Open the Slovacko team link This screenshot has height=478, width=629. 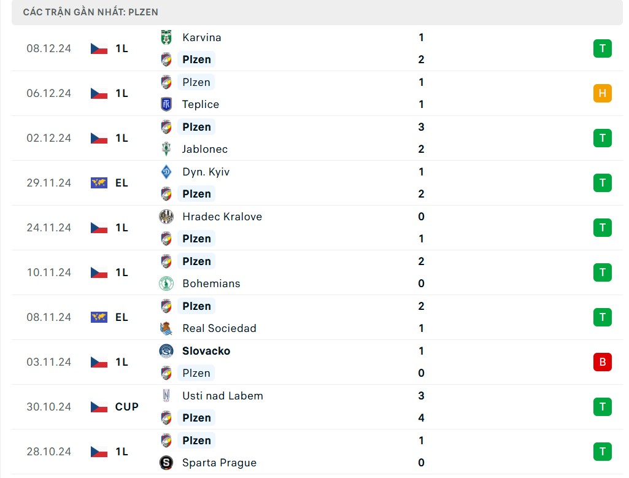click(x=206, y=351)
